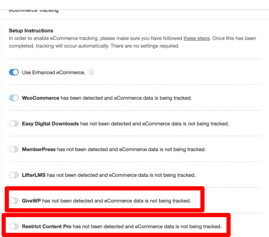Viewport: 269px width, 237px height.
Task: Enable the GiveWP tracking toggle
Action: coord(14,201)
